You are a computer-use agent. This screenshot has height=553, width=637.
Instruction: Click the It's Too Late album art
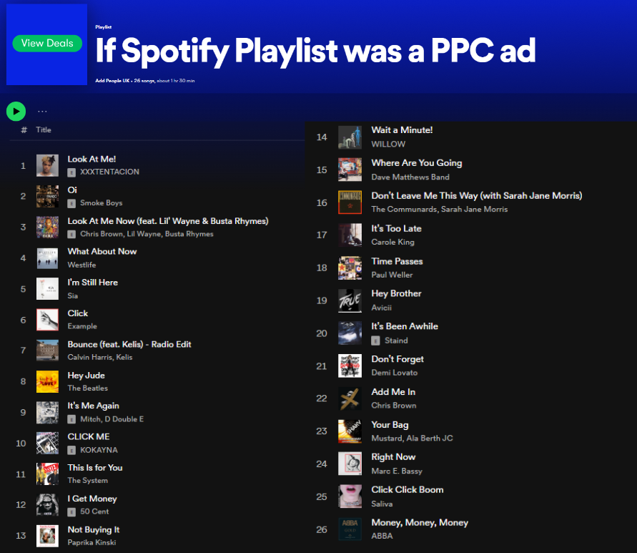(350, 235)
